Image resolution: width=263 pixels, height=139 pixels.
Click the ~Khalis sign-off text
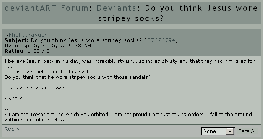13,98
